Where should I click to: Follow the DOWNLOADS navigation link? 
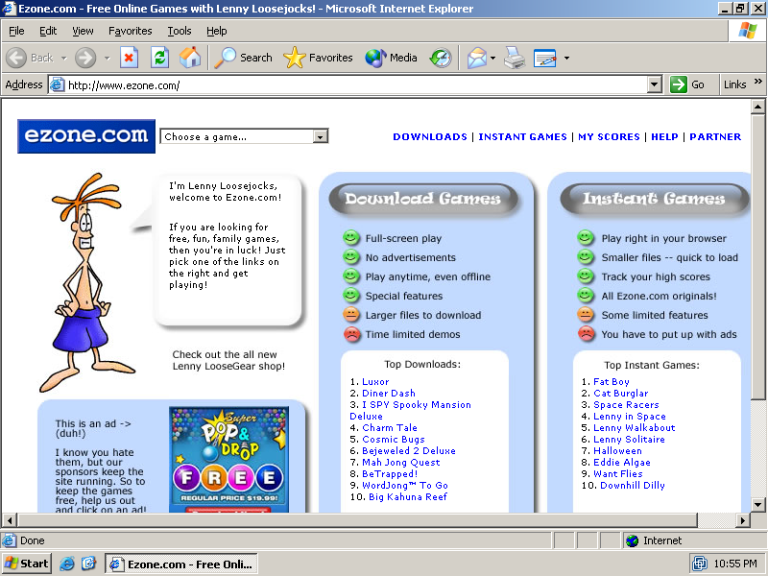point(430,136)
